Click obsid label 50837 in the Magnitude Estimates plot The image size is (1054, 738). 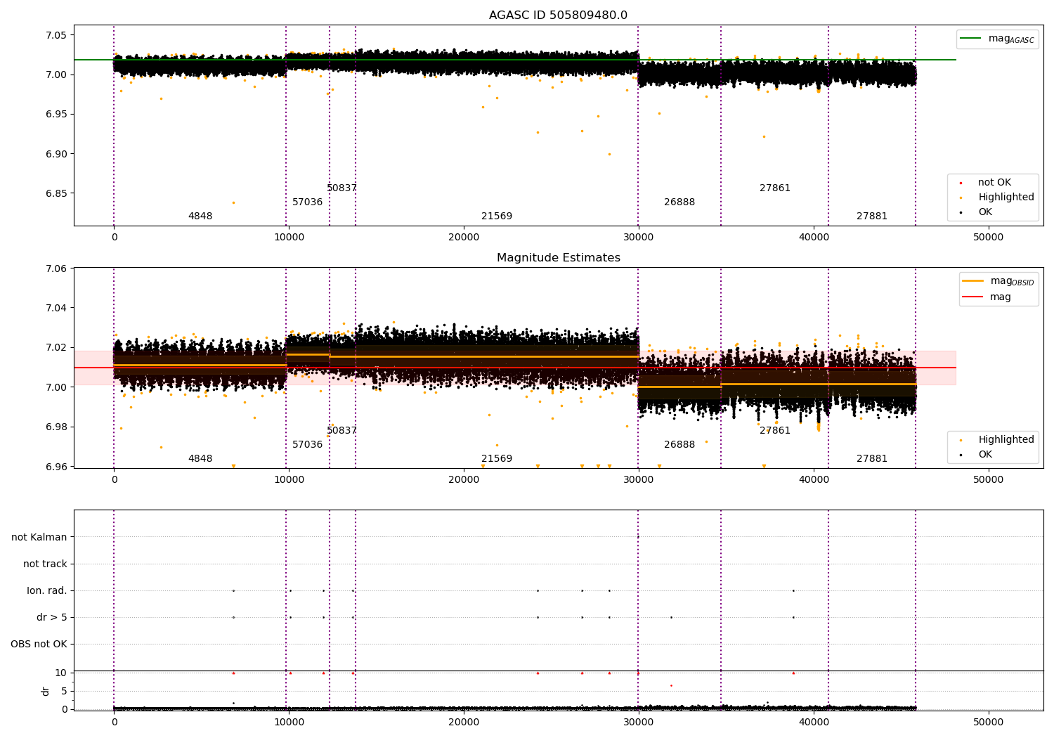pyautogui.click(x=342, y=431)
